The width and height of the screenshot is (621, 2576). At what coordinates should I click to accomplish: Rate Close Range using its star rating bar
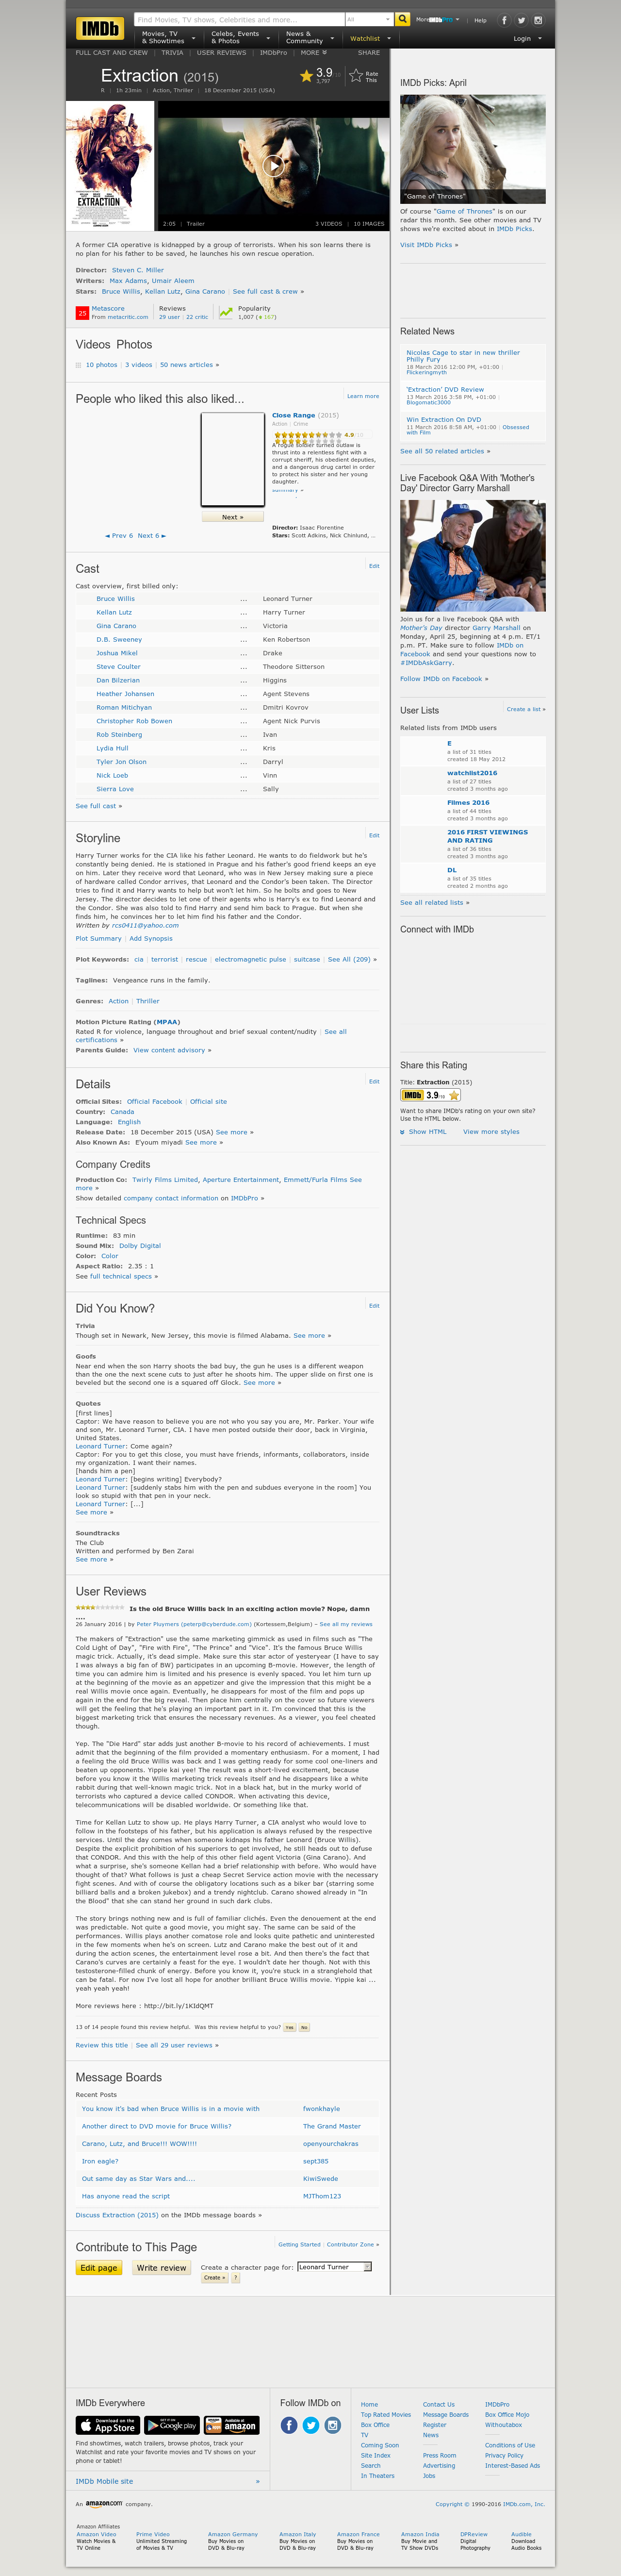pos(307,435)
